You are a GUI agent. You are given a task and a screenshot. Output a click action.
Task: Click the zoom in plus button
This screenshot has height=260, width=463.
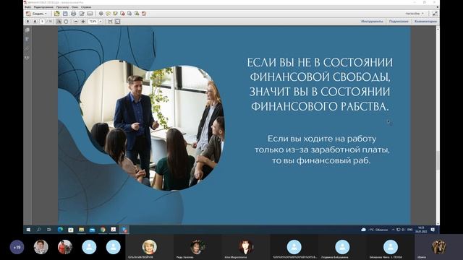(83, 22)
